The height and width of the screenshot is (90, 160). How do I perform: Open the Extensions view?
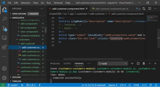click(x=4, y=47)
